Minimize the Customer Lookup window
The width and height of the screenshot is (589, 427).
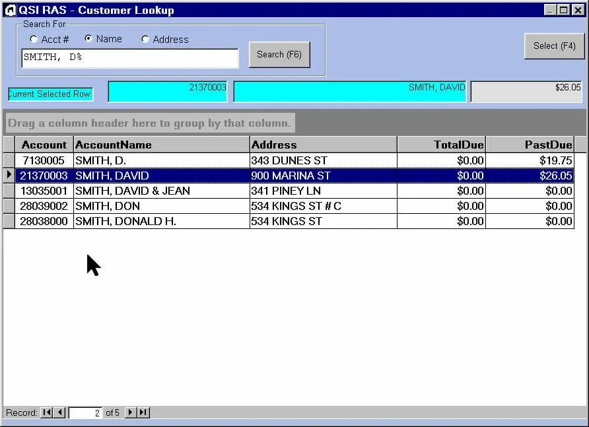coord(550,10)
